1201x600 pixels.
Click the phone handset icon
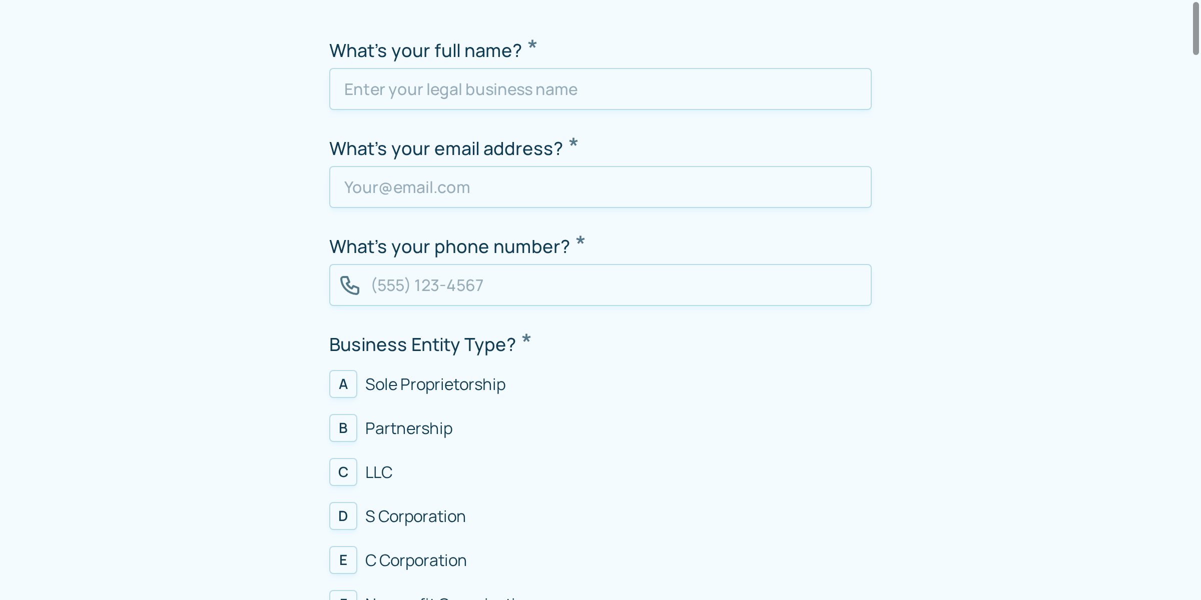[x=350, y=285]
